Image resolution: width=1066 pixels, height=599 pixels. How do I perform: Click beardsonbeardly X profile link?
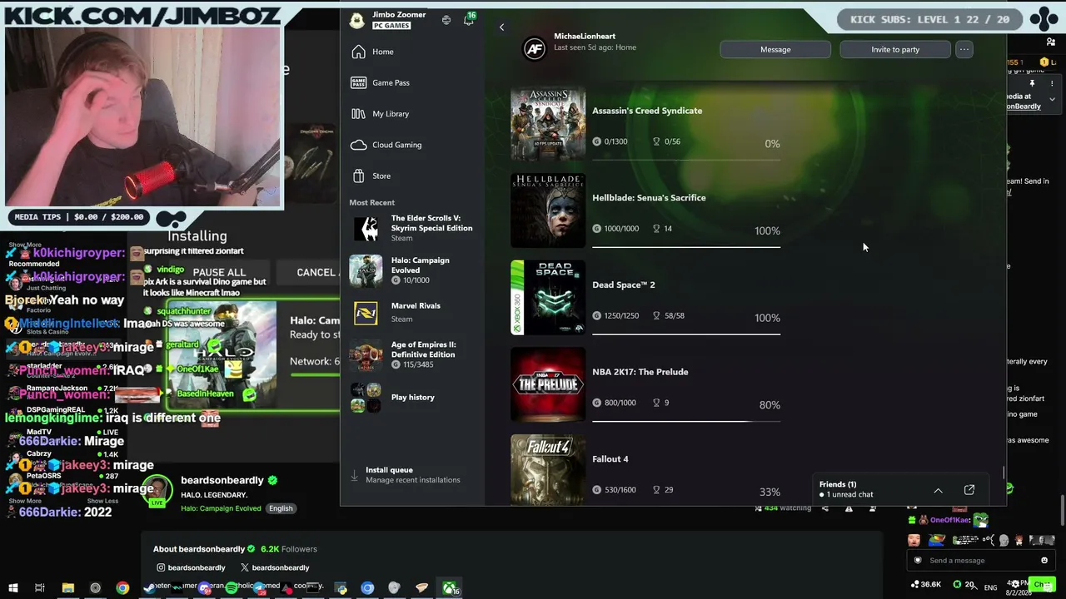[275, 567]
